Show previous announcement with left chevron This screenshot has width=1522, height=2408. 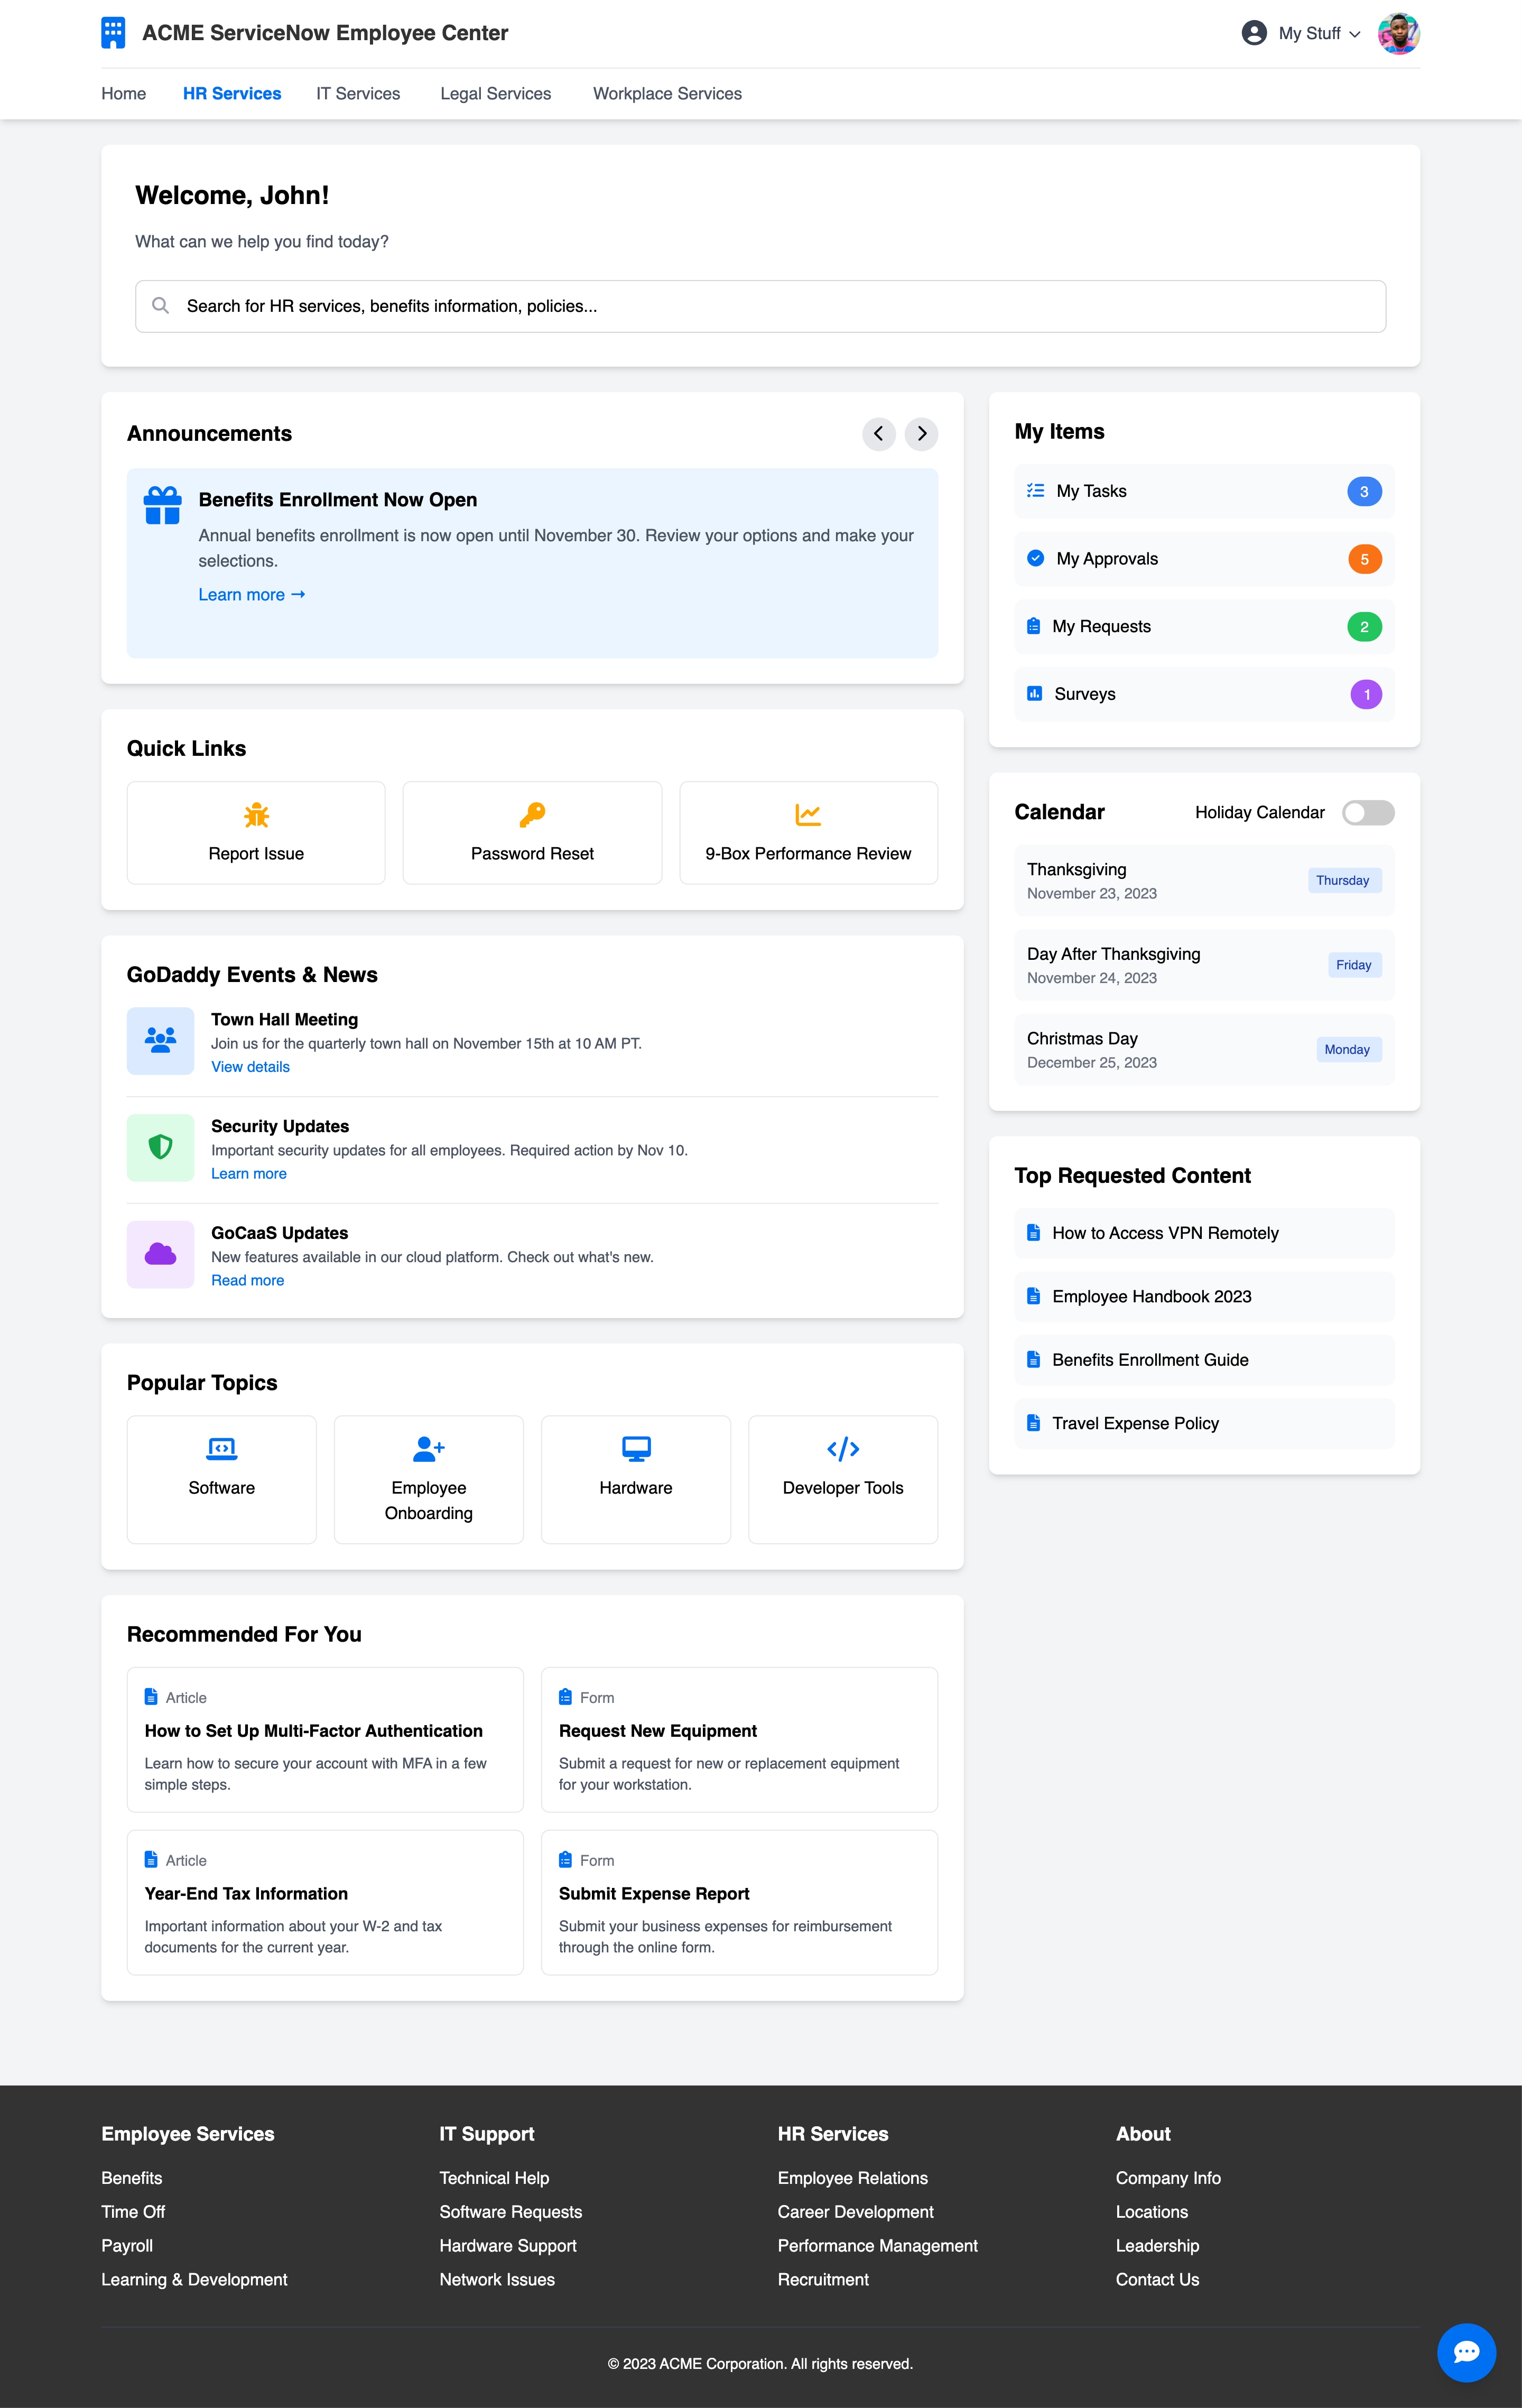[x=878, y=434]
